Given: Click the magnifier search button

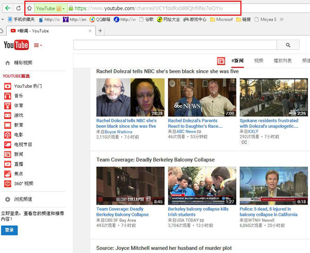Looking at the screenshot, I should [288, 45].
